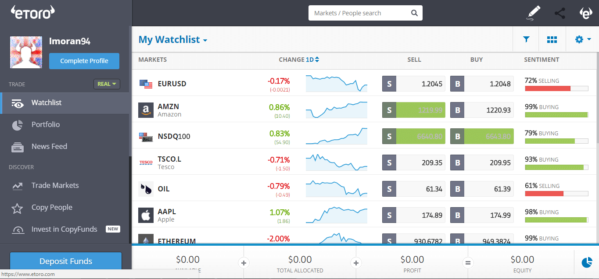Open the ETHEREUM market row name
The image size is (599, 279).
coord(177,240)
